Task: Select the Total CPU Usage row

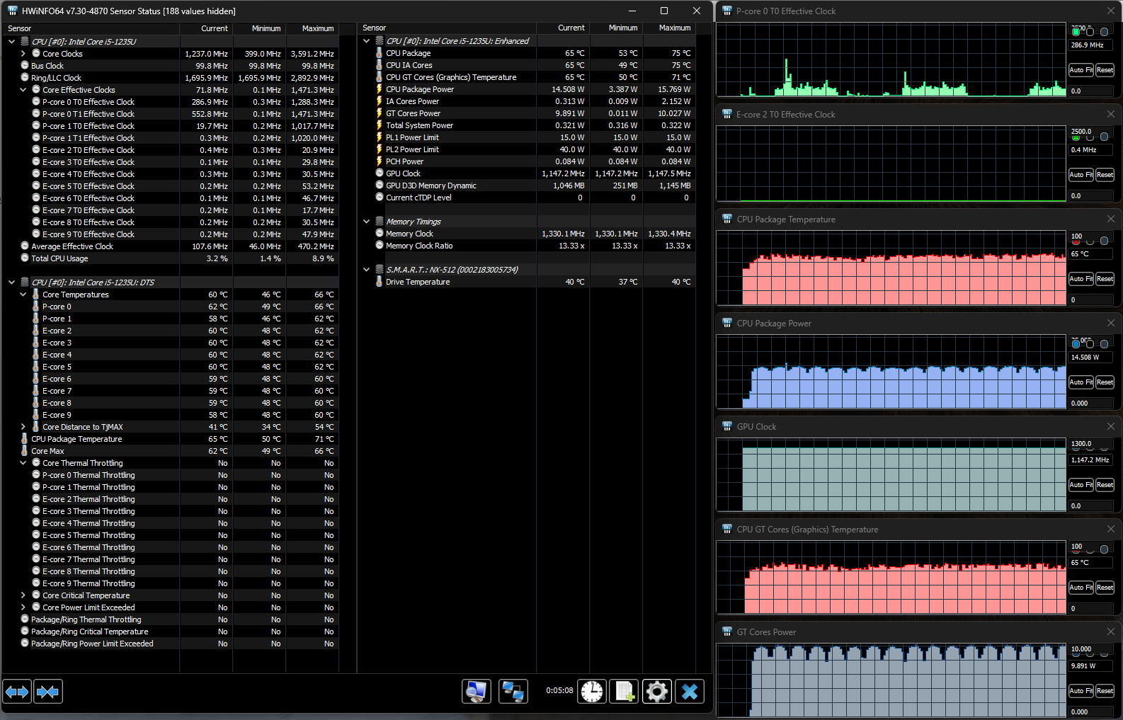Action: pos(59,258)
